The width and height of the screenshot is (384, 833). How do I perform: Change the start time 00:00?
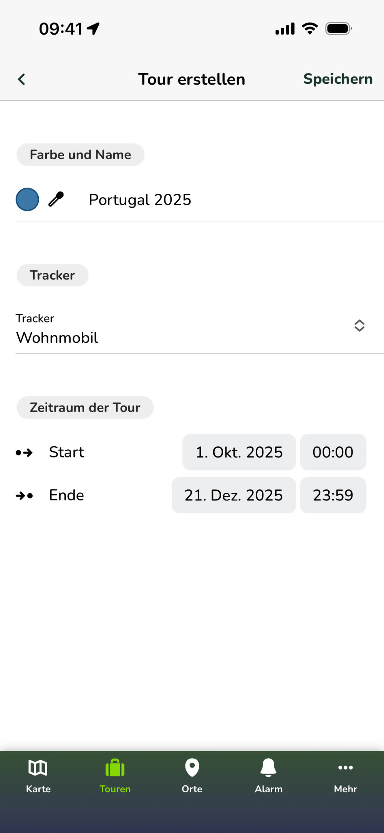click(333, 452)
